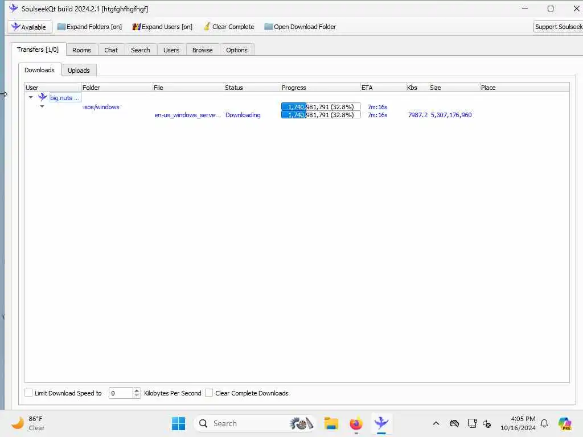Open the Windows Start menu
583x437 pixels.
[178, 423]
